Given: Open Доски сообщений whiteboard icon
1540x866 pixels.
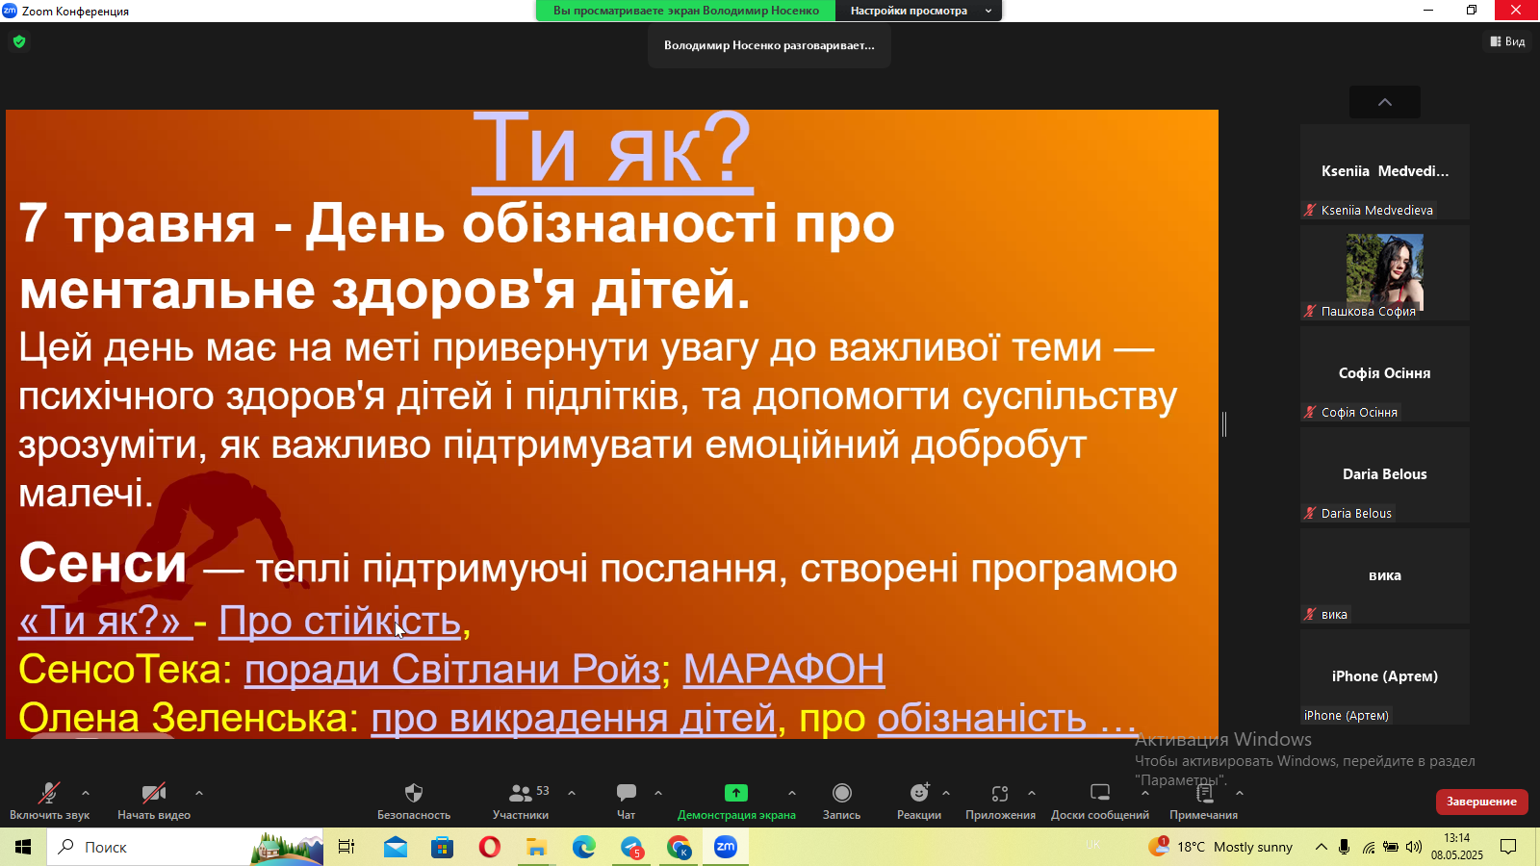Looking at the screenshot, I should click(1100, 793).
